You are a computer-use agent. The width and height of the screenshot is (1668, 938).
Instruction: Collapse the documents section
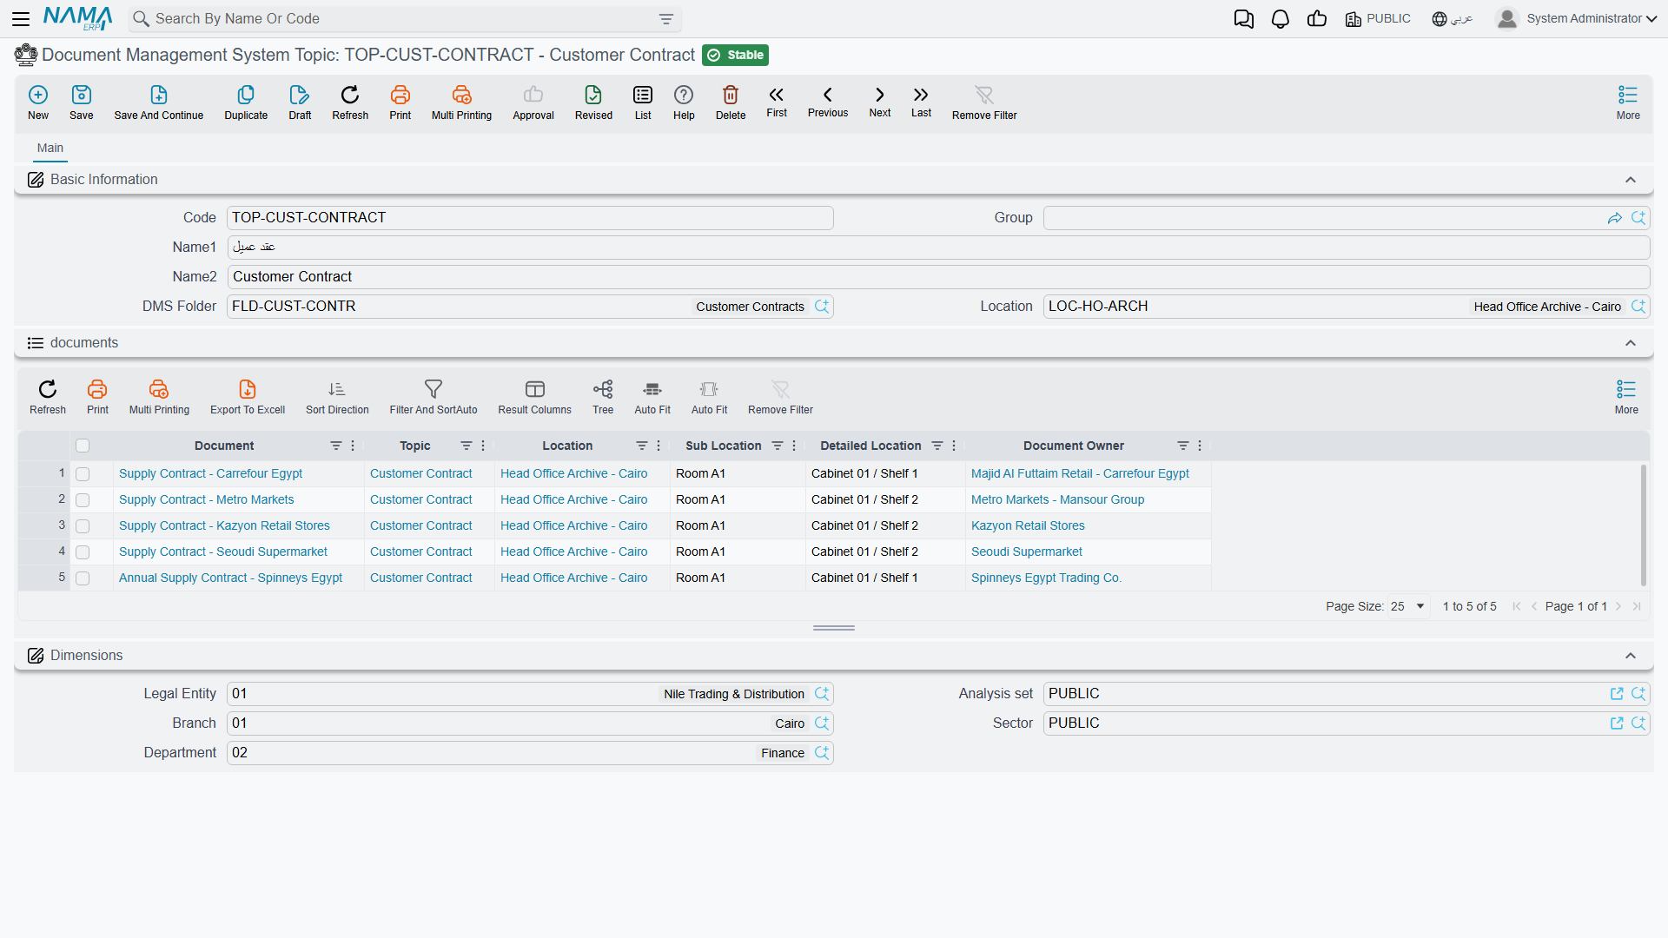(x=1631, y=343)
